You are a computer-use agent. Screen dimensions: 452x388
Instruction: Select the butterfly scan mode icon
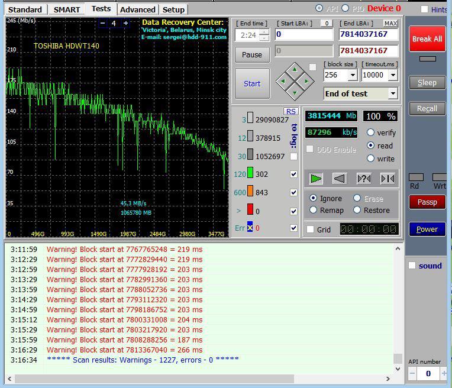coord(388,178)
